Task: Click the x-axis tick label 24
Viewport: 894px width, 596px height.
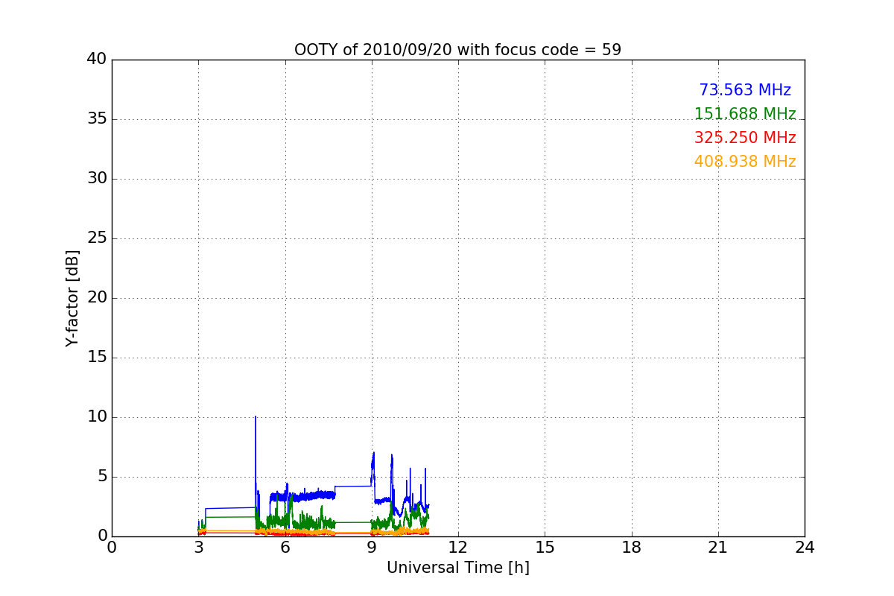Action: (805, 548)
